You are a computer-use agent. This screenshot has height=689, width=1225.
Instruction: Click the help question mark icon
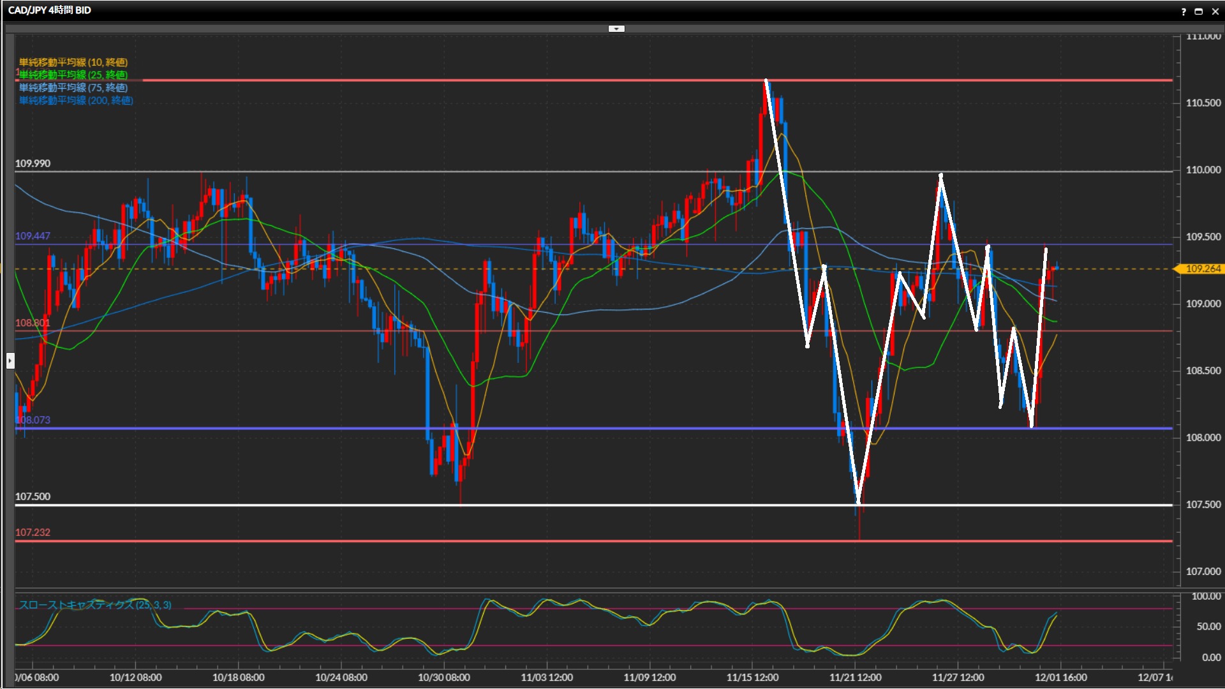(1184, 11)
